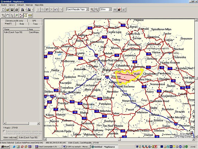The image size is (198, 149).
Task: Toggle the route calculation data checkbox
Action: click(x=4, y=131)
